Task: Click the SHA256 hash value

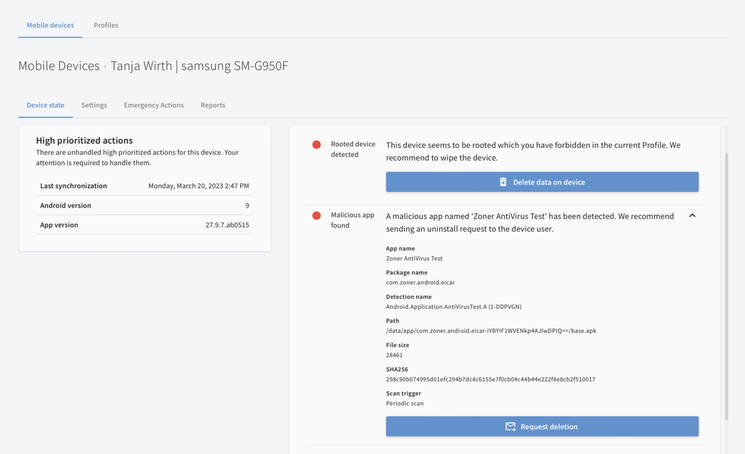Action: pyautogui.click(x=490, y=379)
